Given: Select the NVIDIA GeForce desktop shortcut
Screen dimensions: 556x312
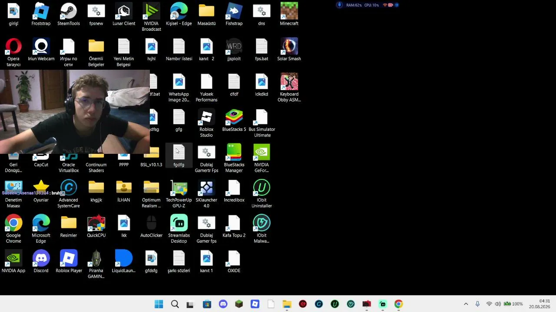Looking at the screenshot, I should coord(261,159).
